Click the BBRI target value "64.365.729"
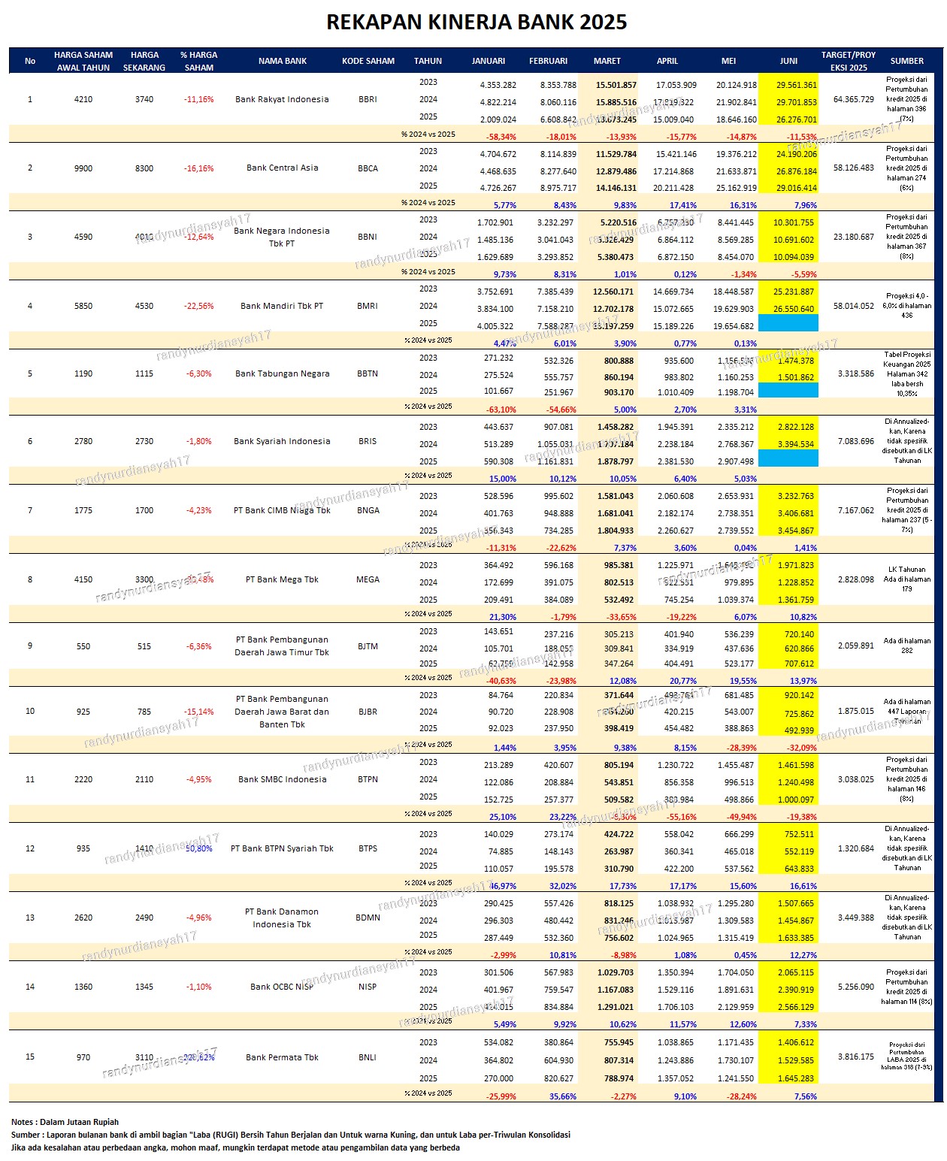Viewport: 947px width, 1161px height. coord(854,99)
